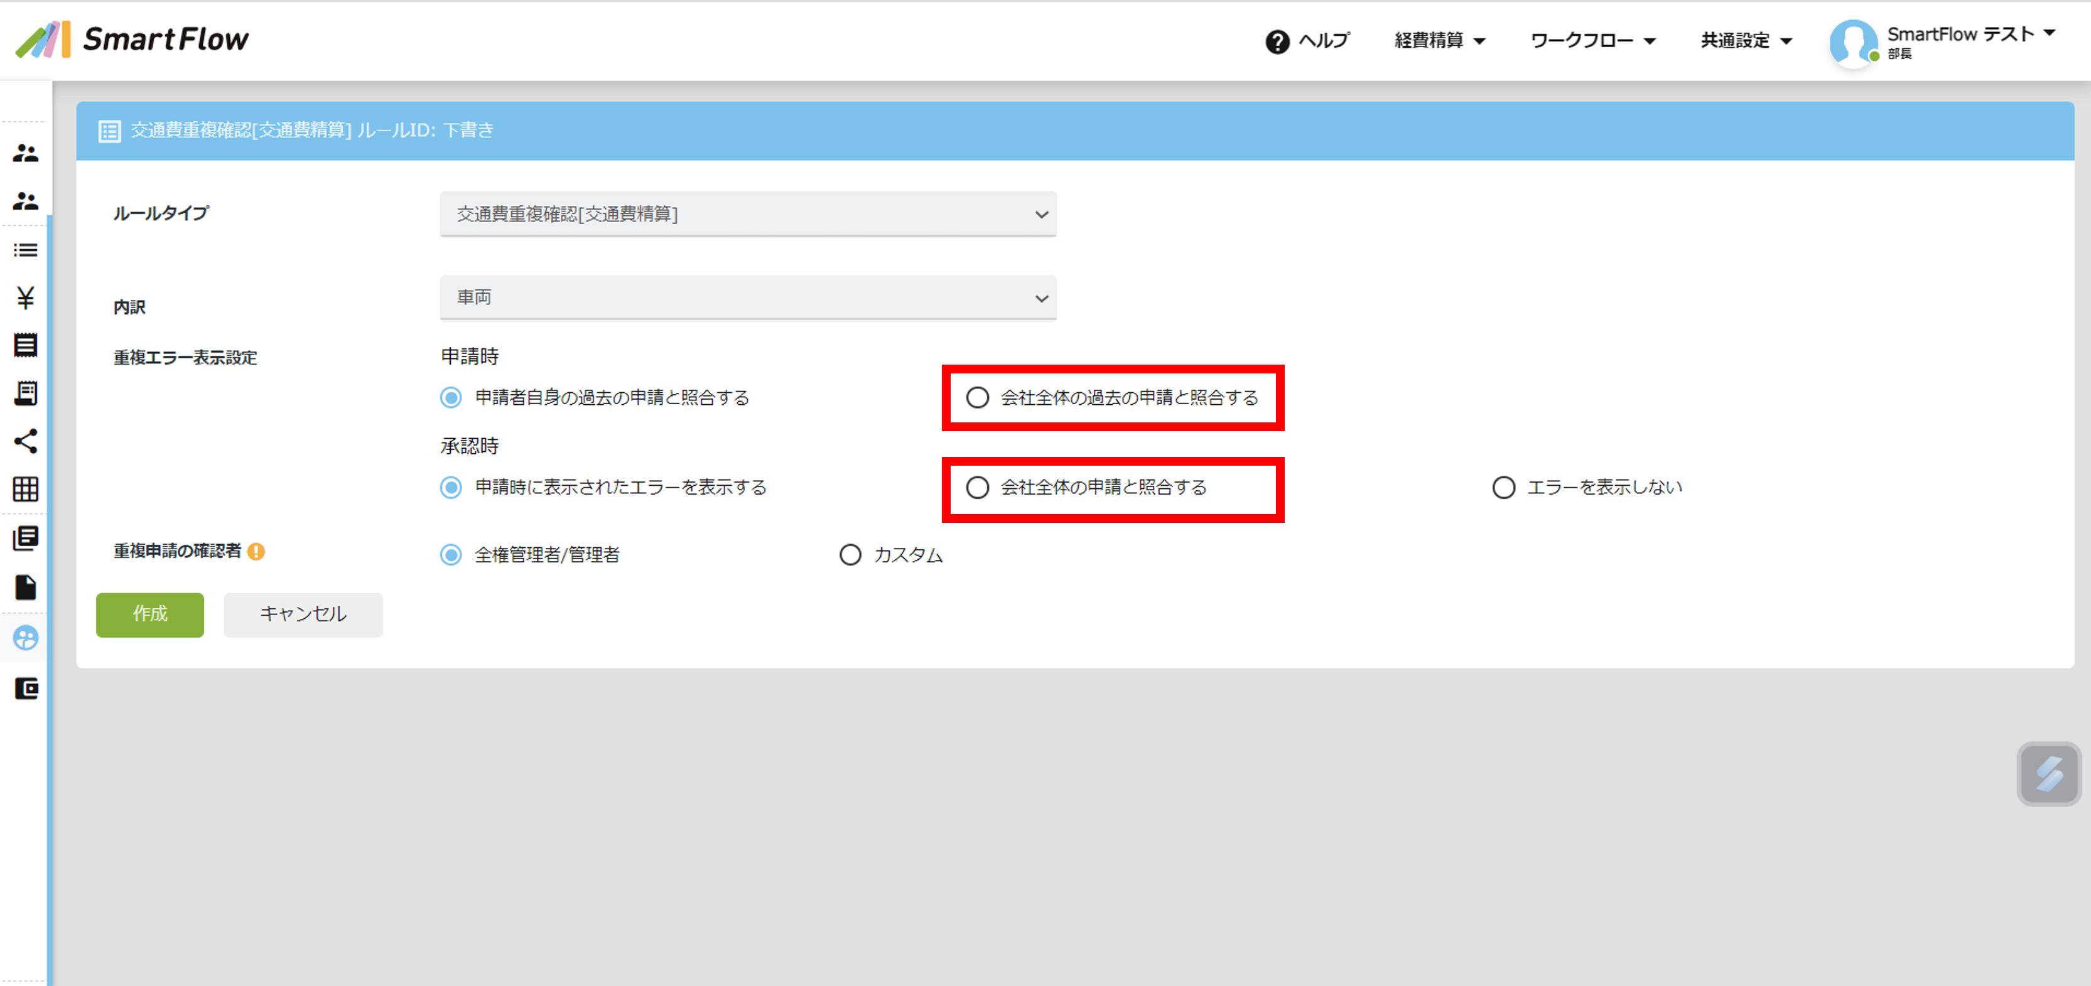Click the green 作成 button
This screenshot has height=986, width=2091.
click(x=149, y=614)
